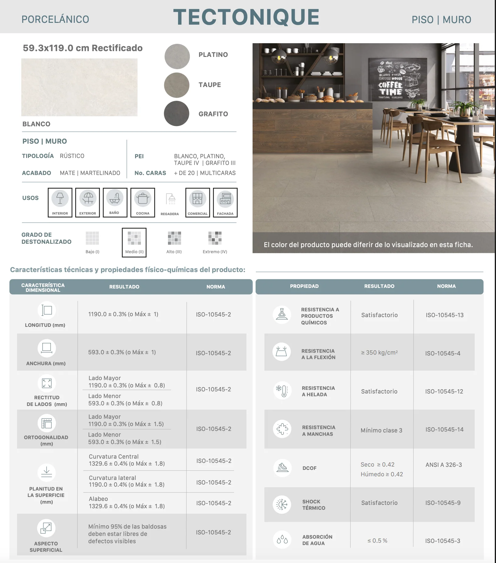Image resolution: width=496 pixels, height=563 pixels.
Task: Click the Blanco tile sample image
Action: point(79,87)
